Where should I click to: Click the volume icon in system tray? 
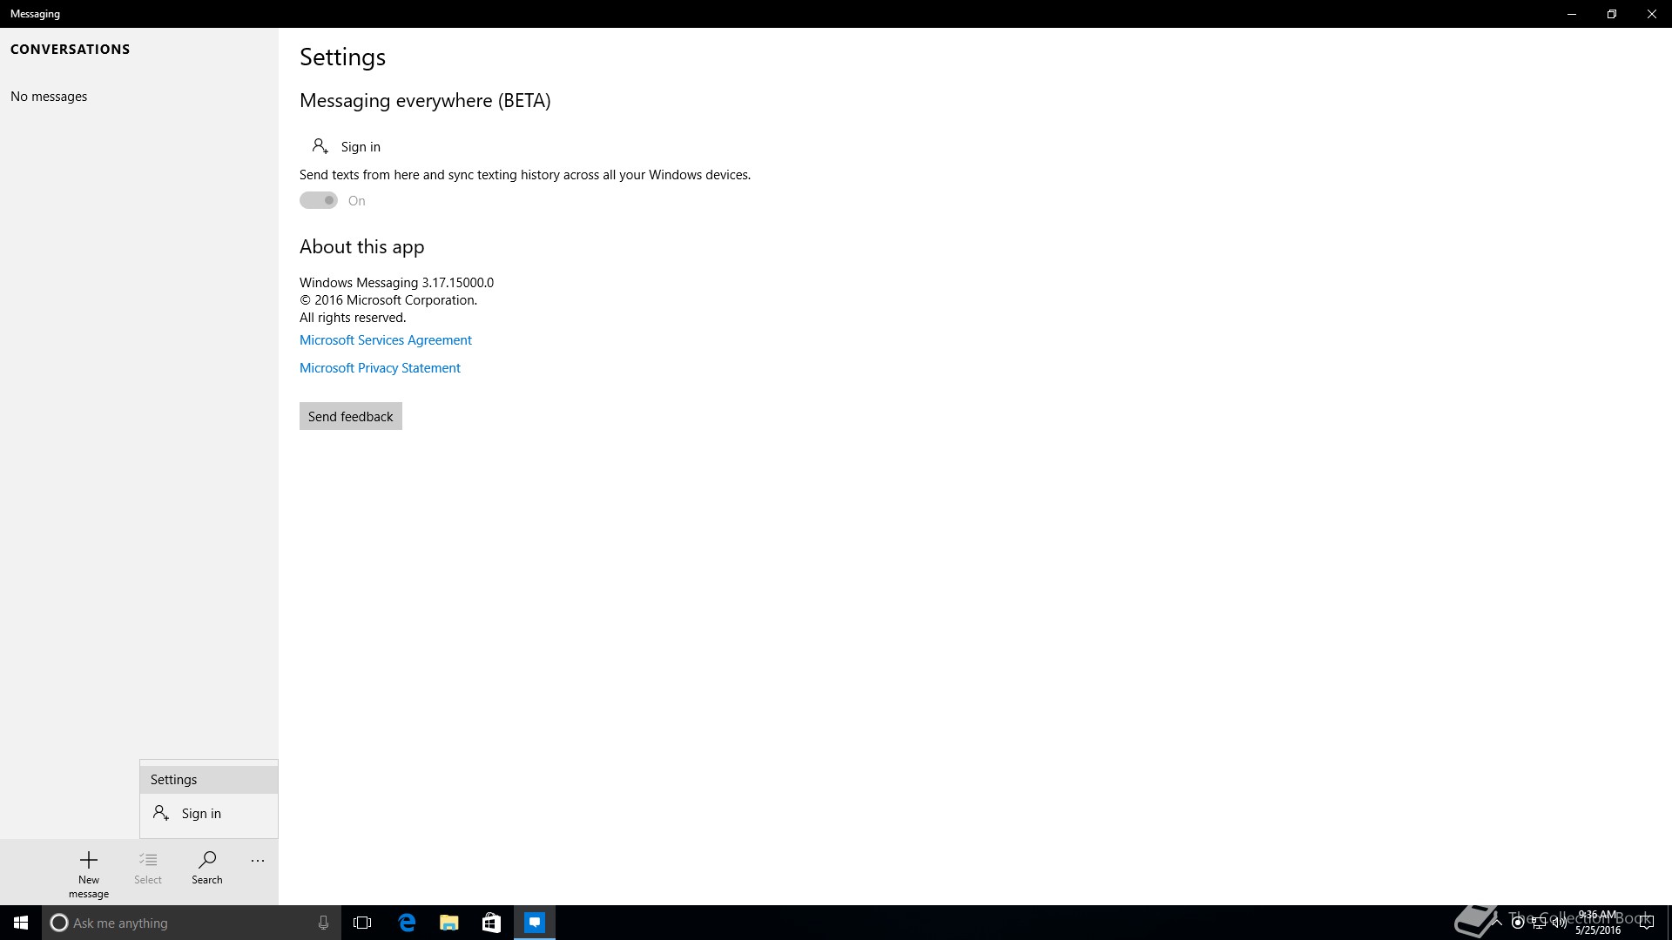pos(1560,923)
